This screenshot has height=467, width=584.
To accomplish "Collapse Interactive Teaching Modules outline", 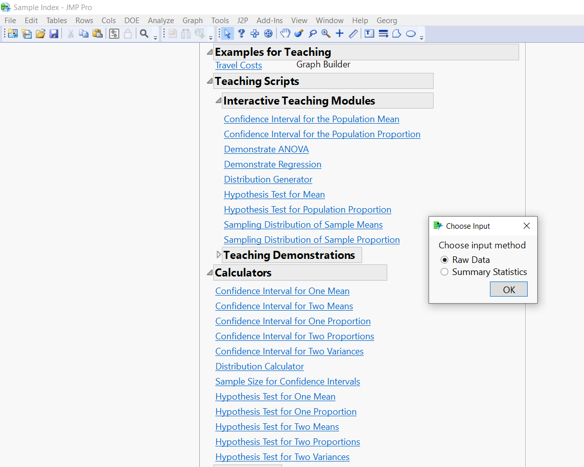I will [x=219, y=101].
